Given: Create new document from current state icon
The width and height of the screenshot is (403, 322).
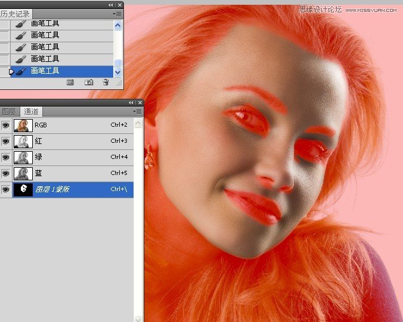Looking at the screenshot, I should tap(70, 82).
